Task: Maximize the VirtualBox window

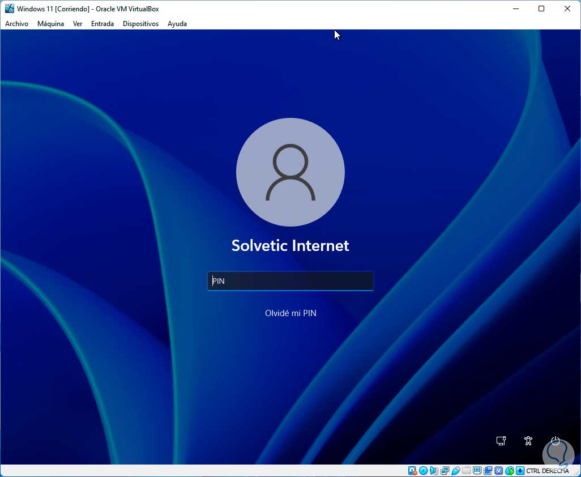Action: click(x=541, y=8)
